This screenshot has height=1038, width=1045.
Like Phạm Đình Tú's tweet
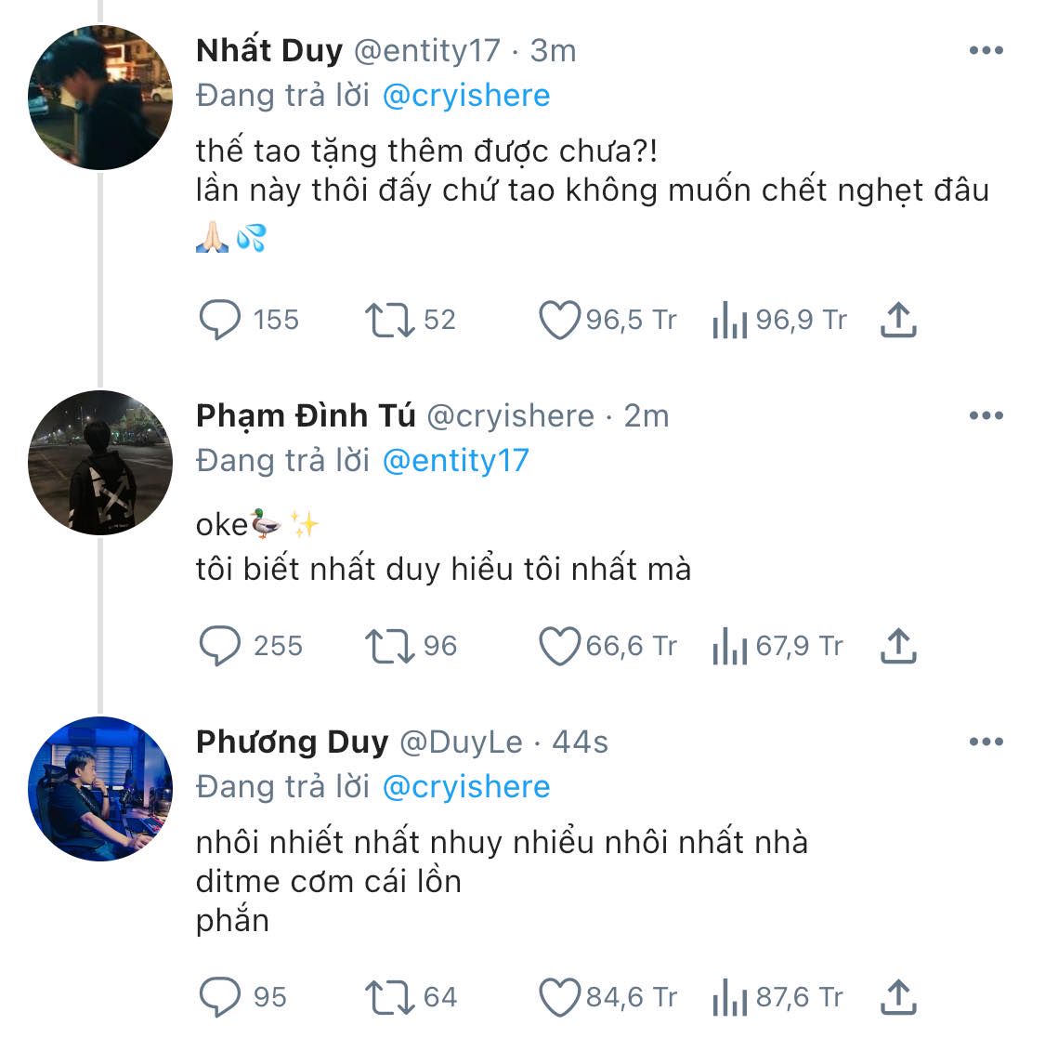(x=560, y=646)
